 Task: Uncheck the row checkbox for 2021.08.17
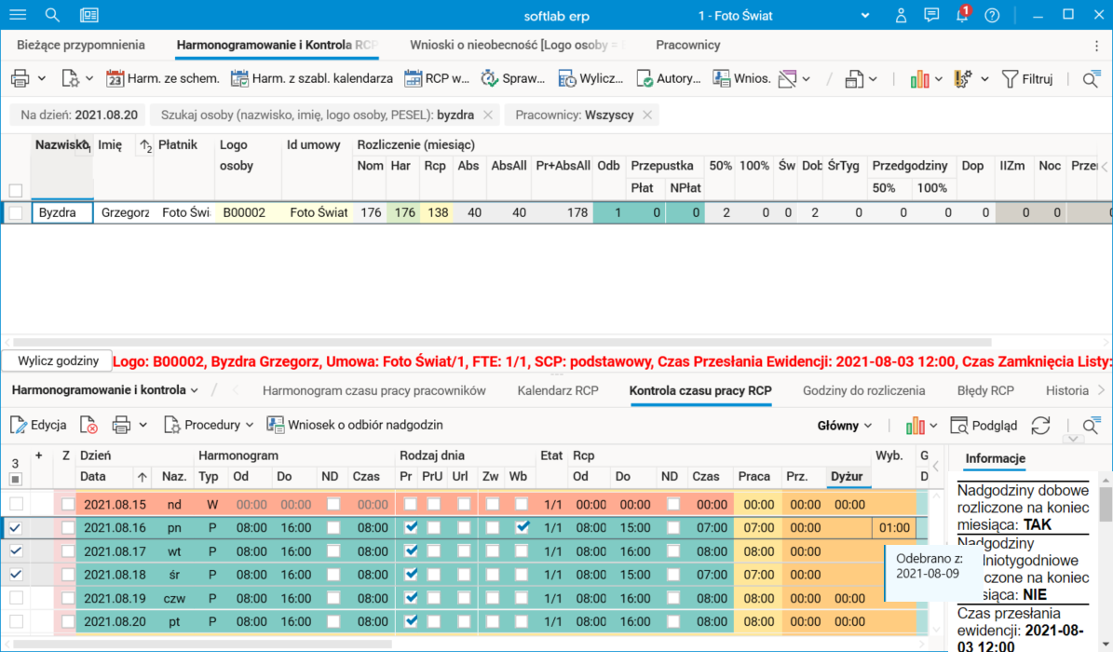coord(16,551)
